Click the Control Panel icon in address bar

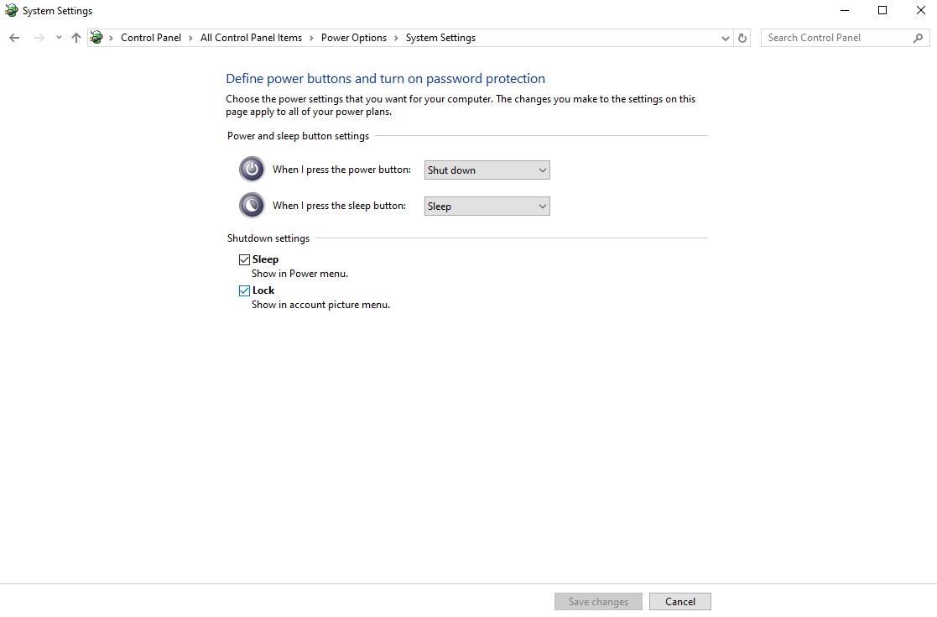point(97,38)
